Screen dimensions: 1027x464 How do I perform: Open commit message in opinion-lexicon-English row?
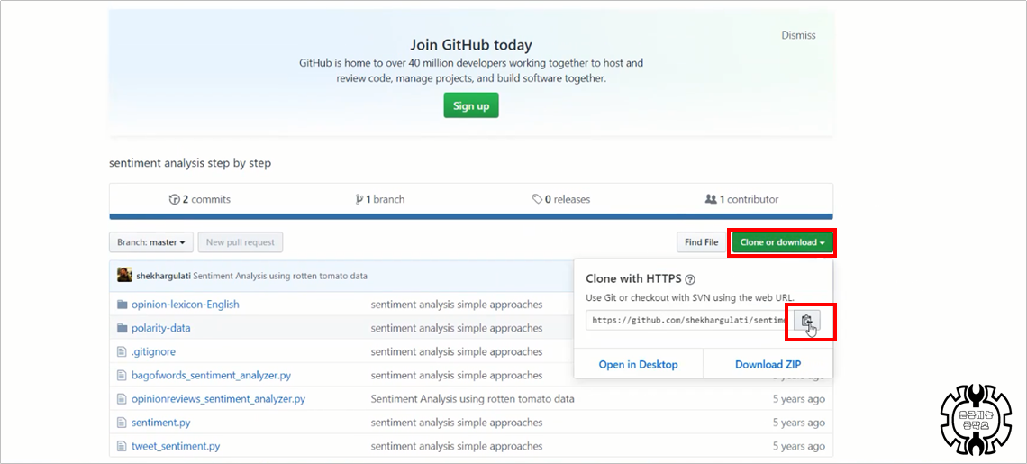click(x=457, y=305)
